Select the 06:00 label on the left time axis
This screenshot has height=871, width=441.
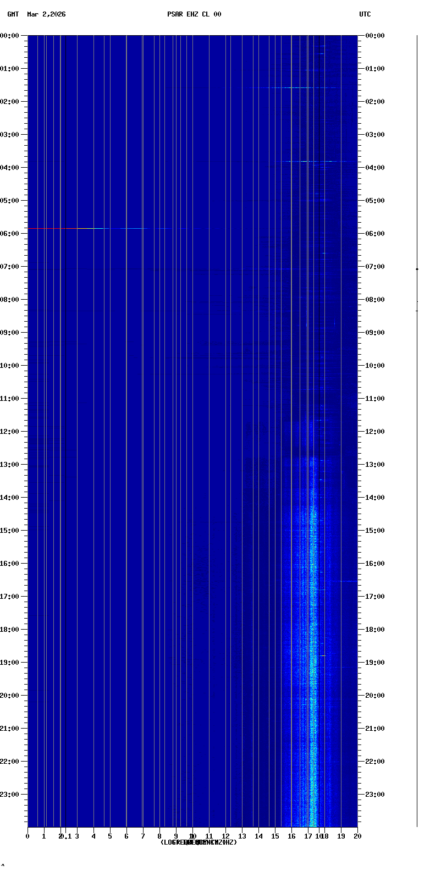(x=10, y=234)
